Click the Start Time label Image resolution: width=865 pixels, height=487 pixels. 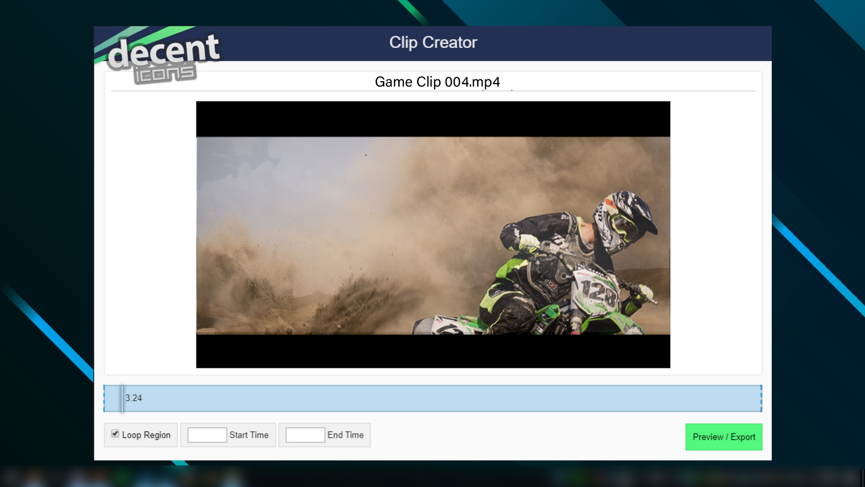point(249,435)
